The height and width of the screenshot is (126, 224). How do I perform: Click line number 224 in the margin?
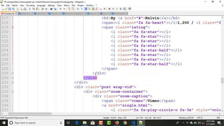[x=5, y=50]
